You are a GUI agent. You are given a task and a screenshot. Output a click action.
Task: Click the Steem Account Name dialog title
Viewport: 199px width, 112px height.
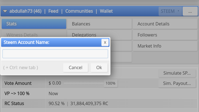pyautogui.click(x=27, y=42)
